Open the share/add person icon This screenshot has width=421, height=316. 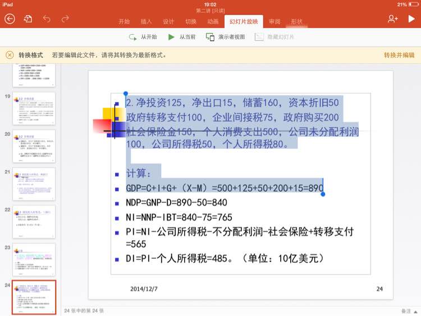click(392, 19)
